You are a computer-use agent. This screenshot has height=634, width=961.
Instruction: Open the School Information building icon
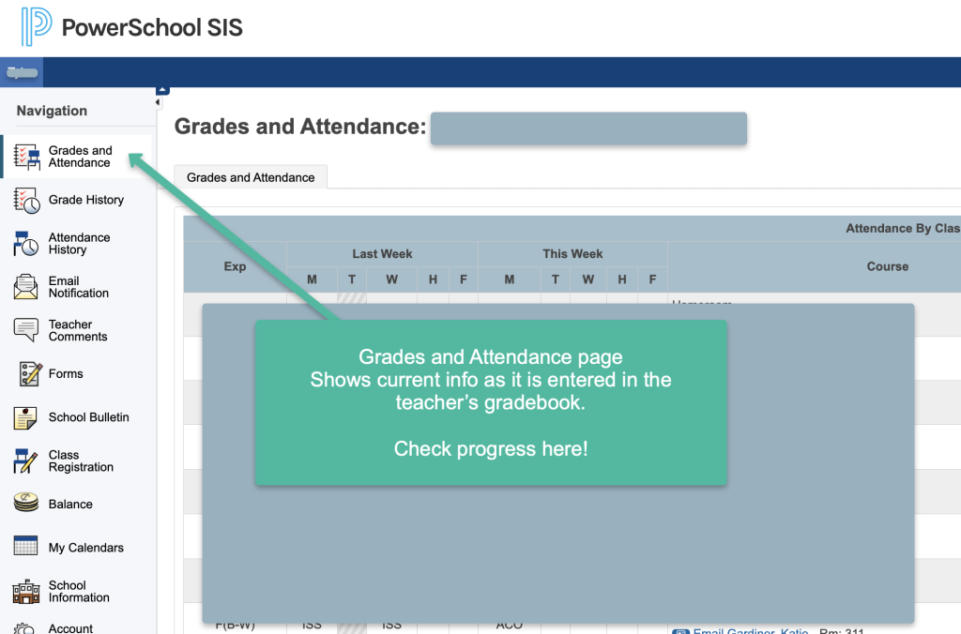pos(25,592)
